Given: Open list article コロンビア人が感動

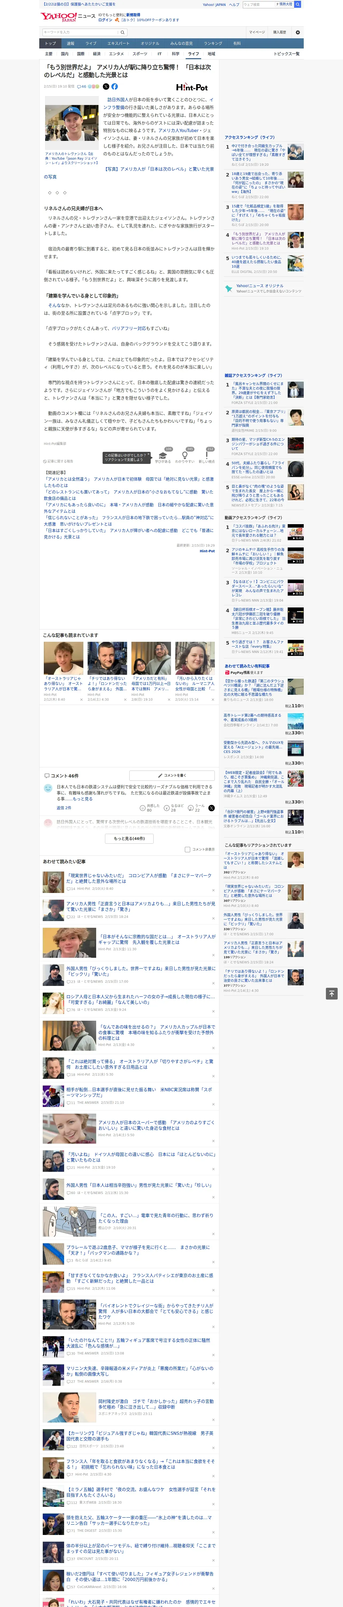Looking at the screenshot, I should click(139, 878).
